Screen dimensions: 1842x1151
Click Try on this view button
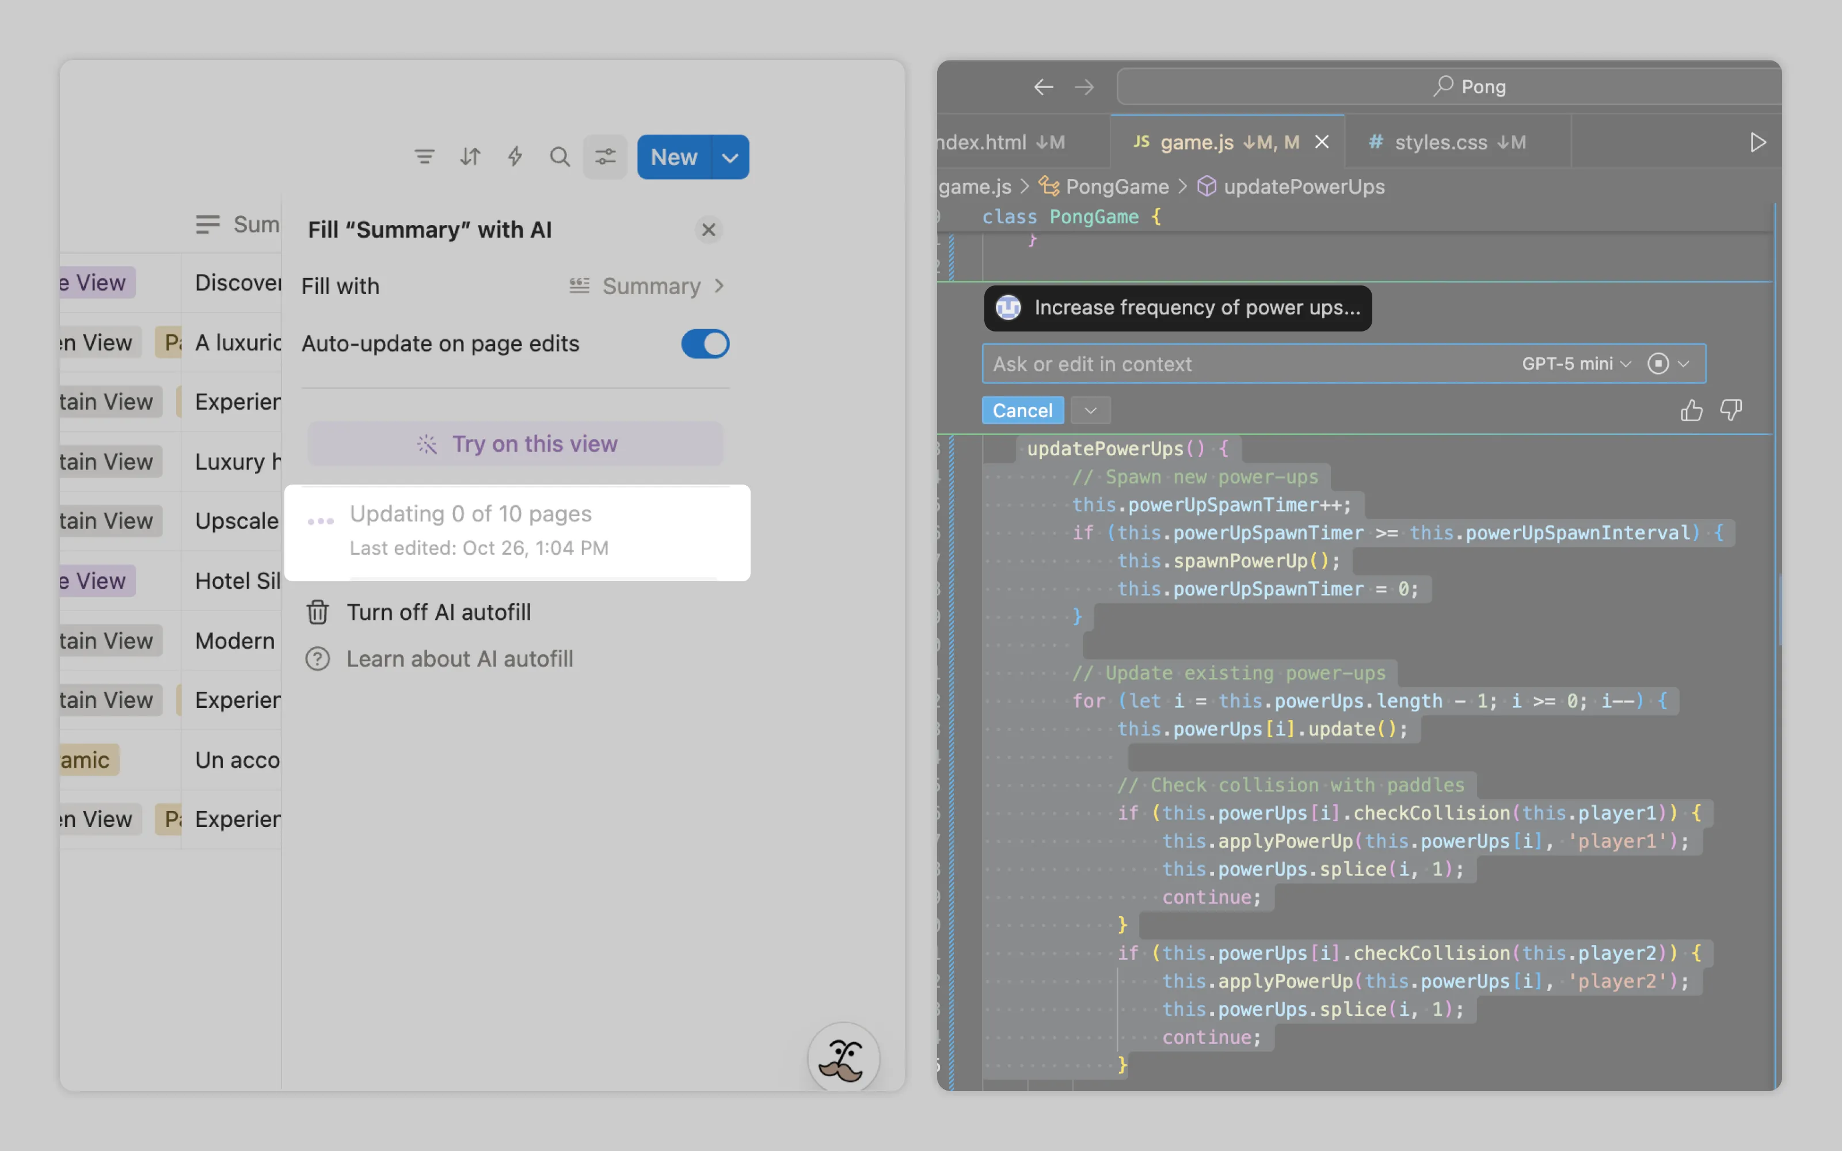coord(515,444)
